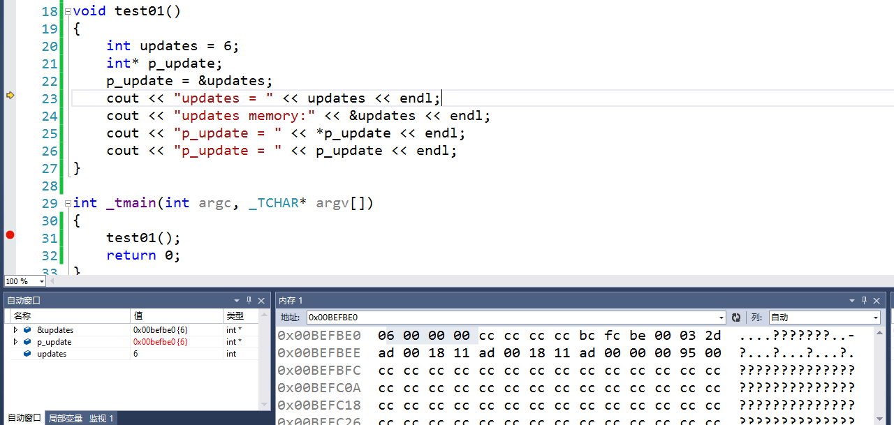Pin the 内存 1 panel
The width and height of the screenshot is (894, 425).
(864, 301)
